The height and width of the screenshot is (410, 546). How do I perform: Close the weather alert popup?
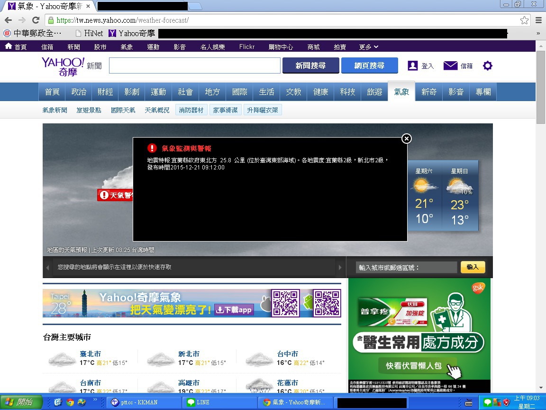(406, 139)
